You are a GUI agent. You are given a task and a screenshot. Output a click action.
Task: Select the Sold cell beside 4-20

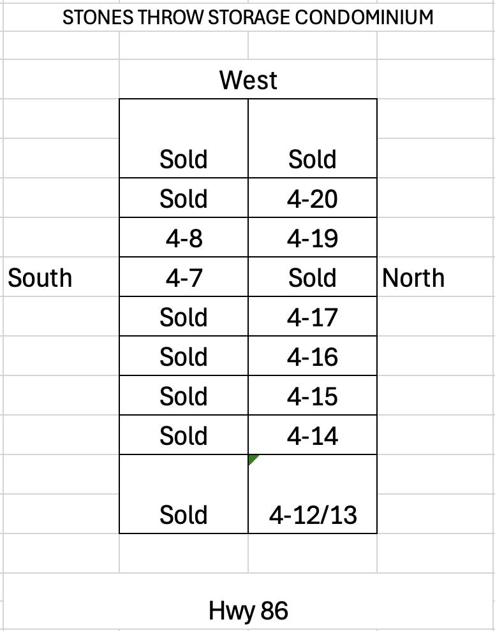coord(184,199)
